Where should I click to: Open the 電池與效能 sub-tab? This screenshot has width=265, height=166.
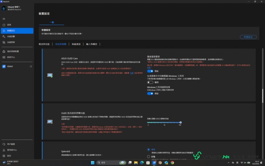point(44,44)
